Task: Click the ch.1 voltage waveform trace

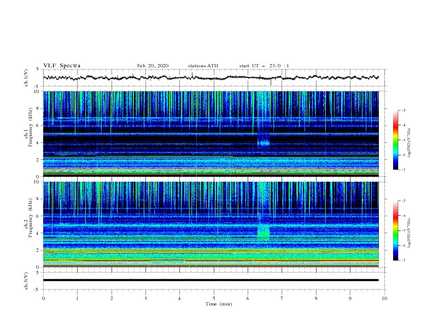Action: (x=210, y=78)
